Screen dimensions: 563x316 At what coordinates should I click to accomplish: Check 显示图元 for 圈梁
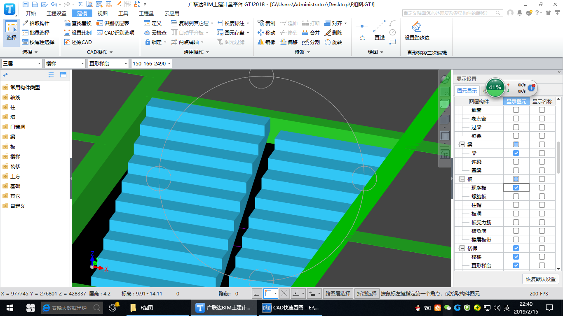(x=516, y=170)
